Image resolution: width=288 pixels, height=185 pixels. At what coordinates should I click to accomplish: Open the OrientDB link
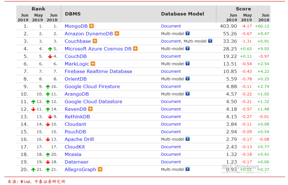pyautogui.click(x=75, y=79)
